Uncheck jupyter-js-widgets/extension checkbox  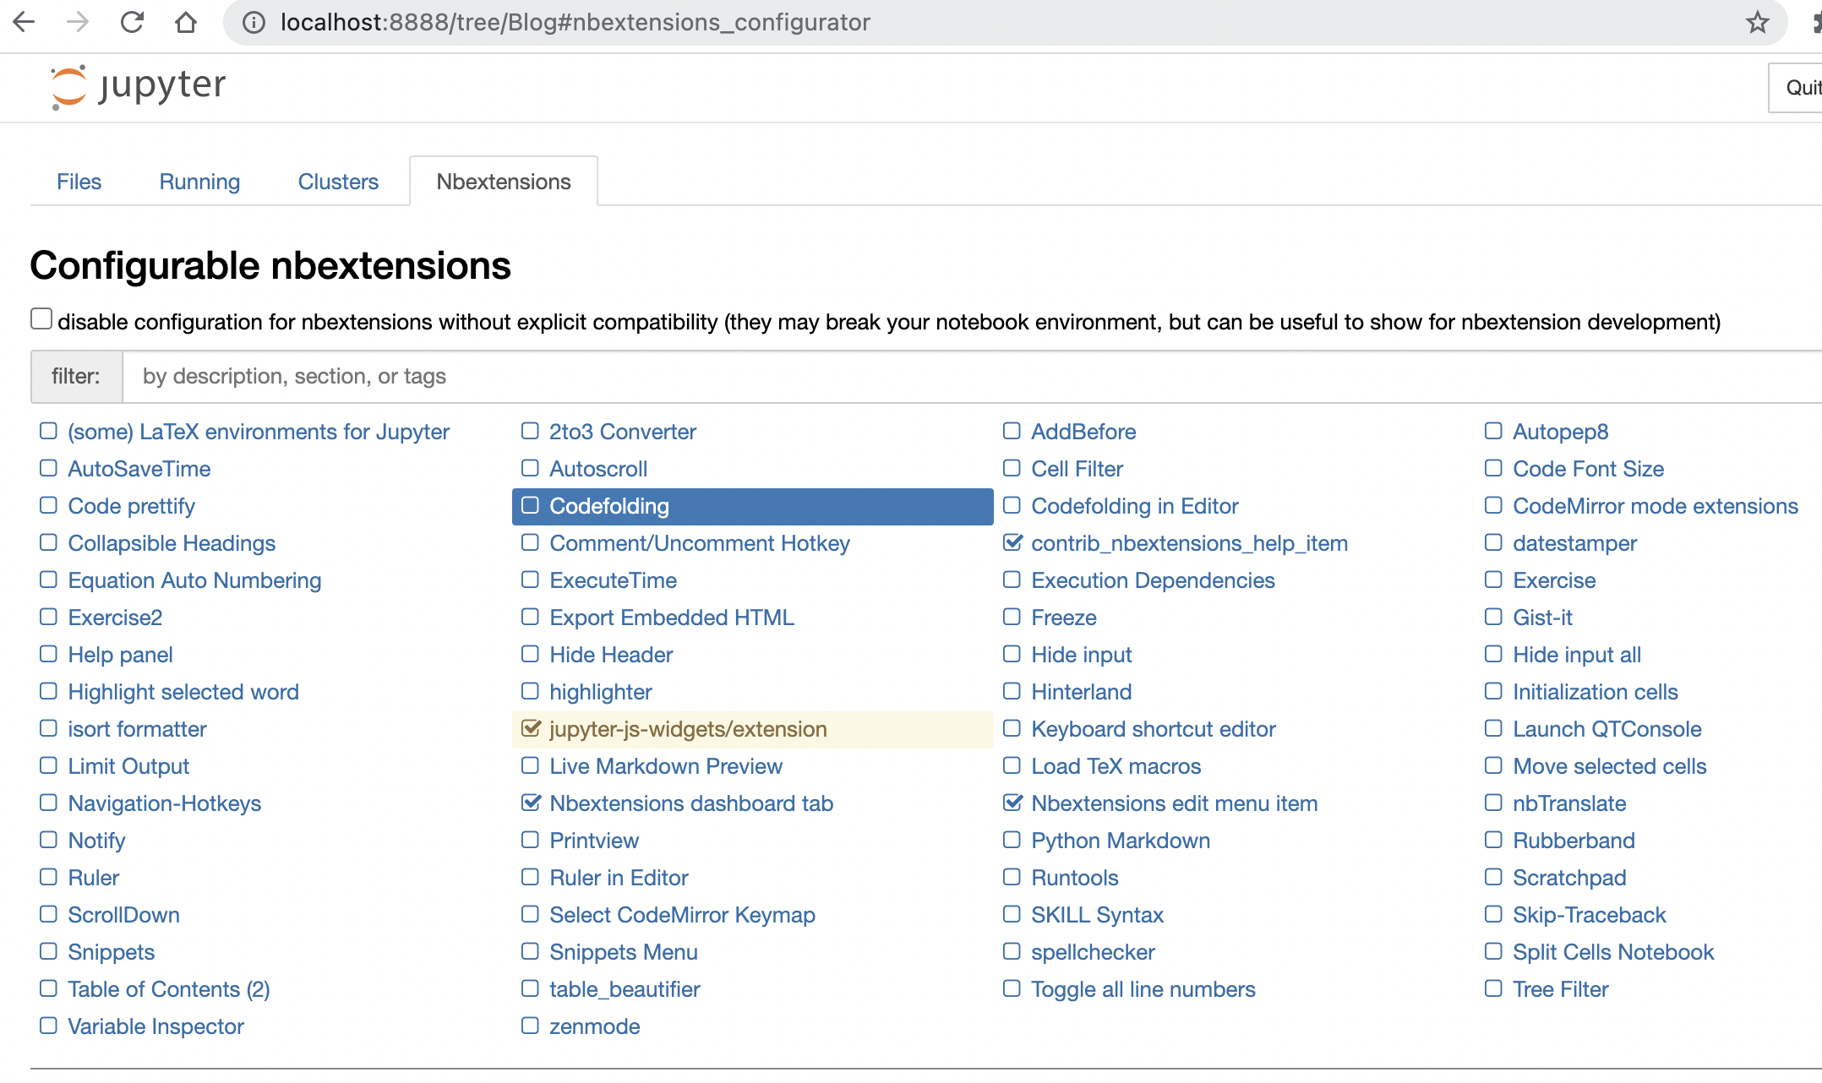pos(530,728)
